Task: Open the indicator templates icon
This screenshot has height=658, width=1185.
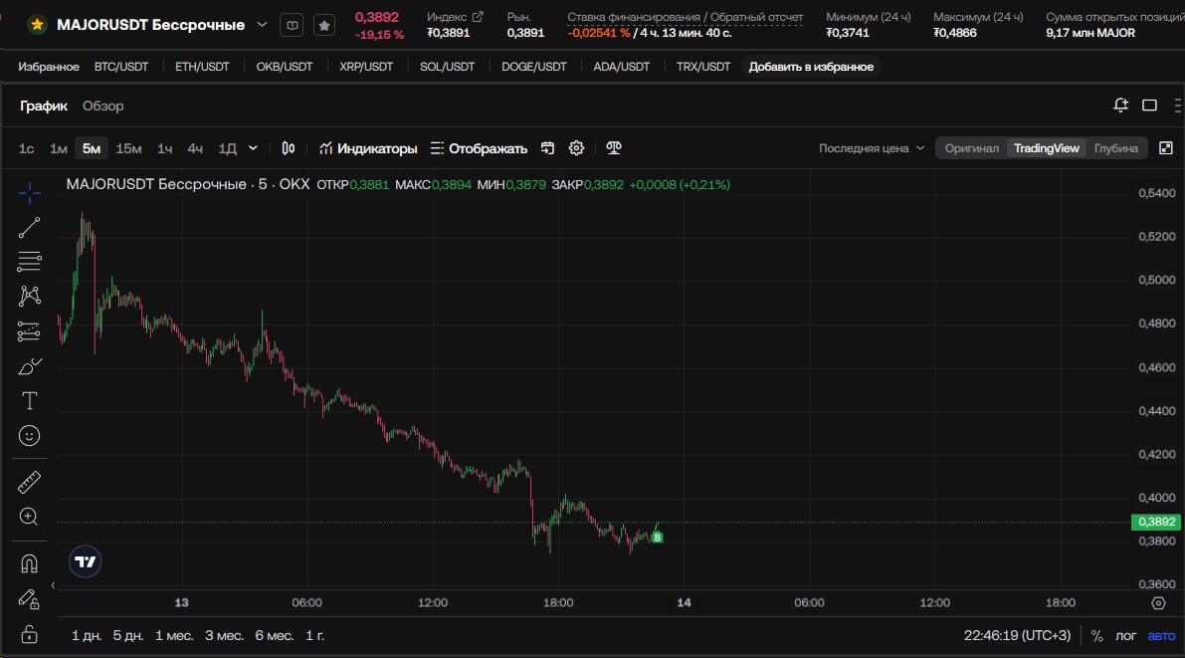Action: [x=548, y=148]
